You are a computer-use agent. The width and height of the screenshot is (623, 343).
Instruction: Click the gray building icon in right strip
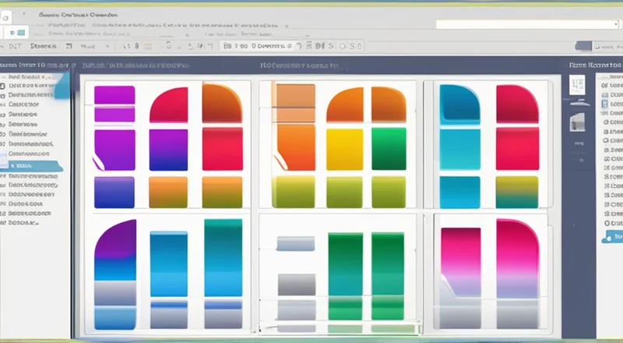[577, 122]
